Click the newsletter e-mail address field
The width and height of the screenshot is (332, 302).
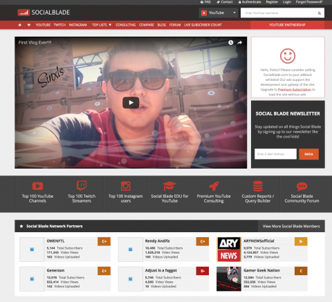pos(275,154)
